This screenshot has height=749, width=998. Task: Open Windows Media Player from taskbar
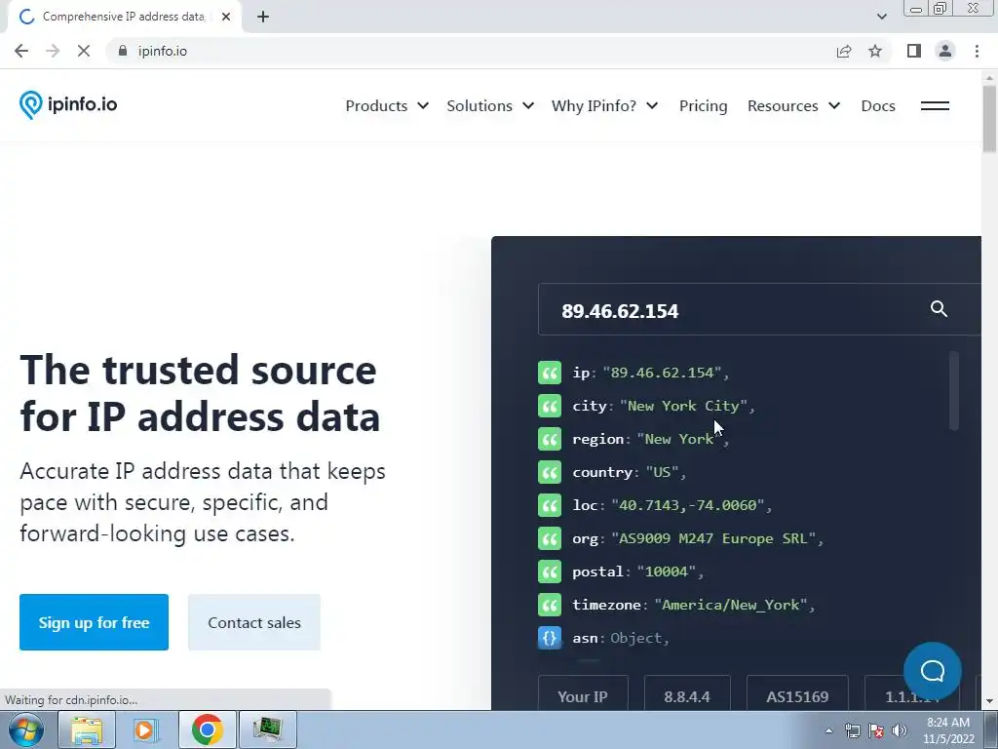point(144,729)
